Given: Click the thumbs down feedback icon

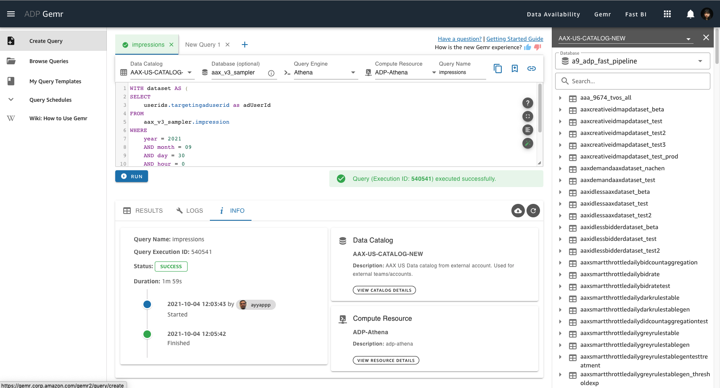Looking at the screenshot, I should click(x=537, y=47).
